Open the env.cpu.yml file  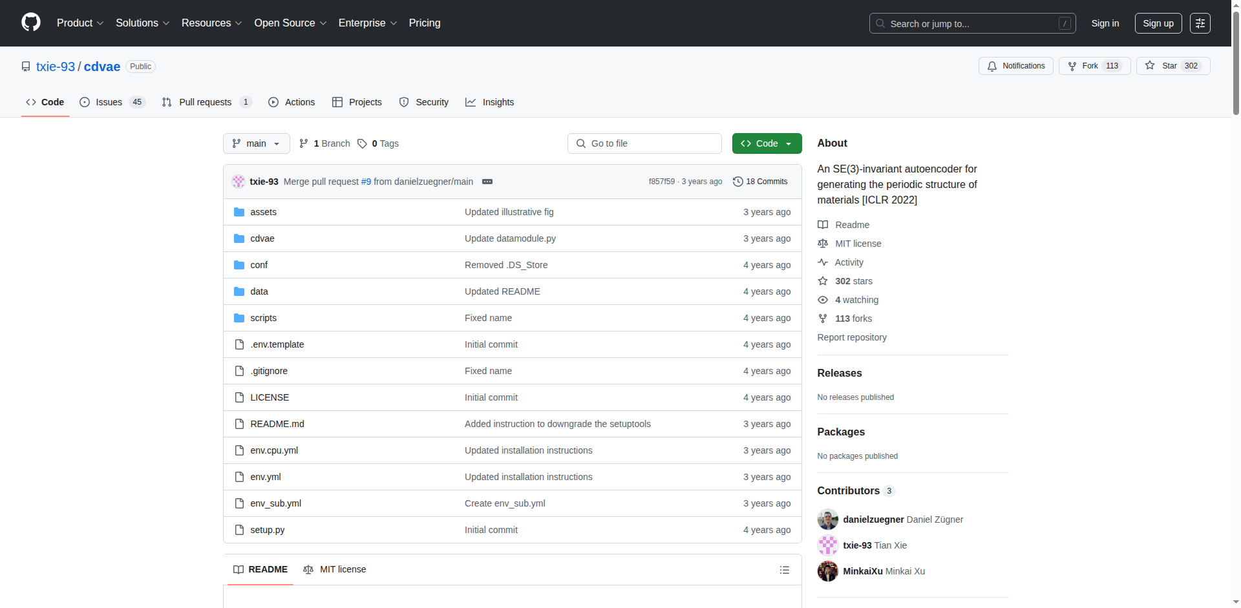(x=274, y=450)
